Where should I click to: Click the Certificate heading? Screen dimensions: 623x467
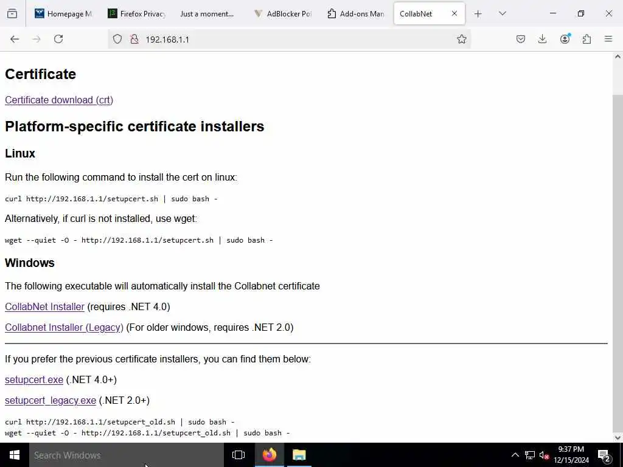point(40,74)
